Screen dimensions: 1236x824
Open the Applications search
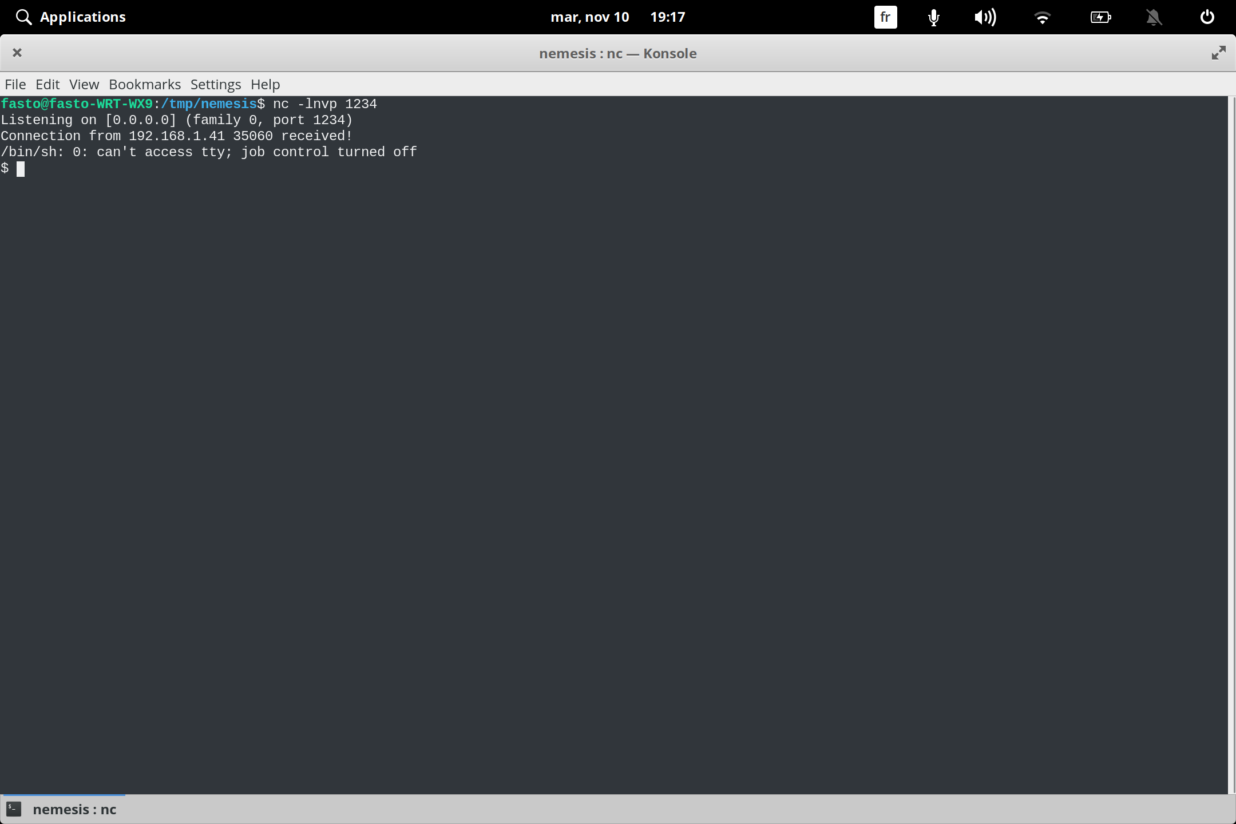click(70, 17)
